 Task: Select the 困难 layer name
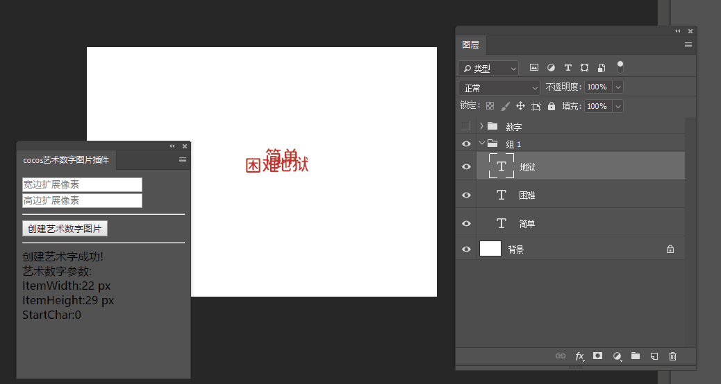tap(527, 195)
